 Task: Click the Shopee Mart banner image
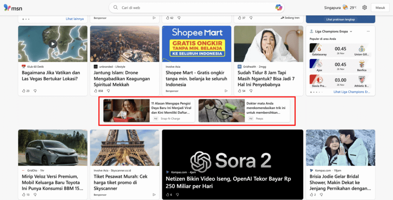coord(197,44)
